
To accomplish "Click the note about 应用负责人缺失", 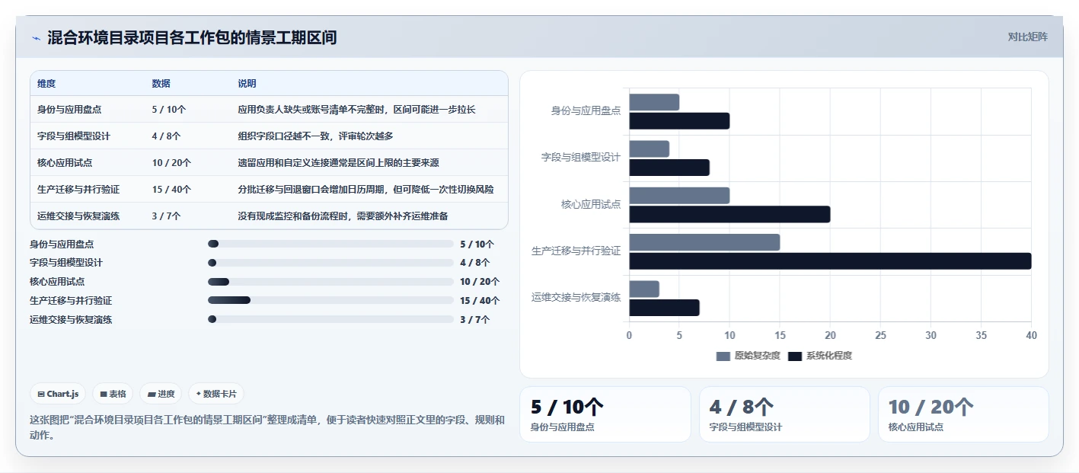I will click(x=356, y=110).
